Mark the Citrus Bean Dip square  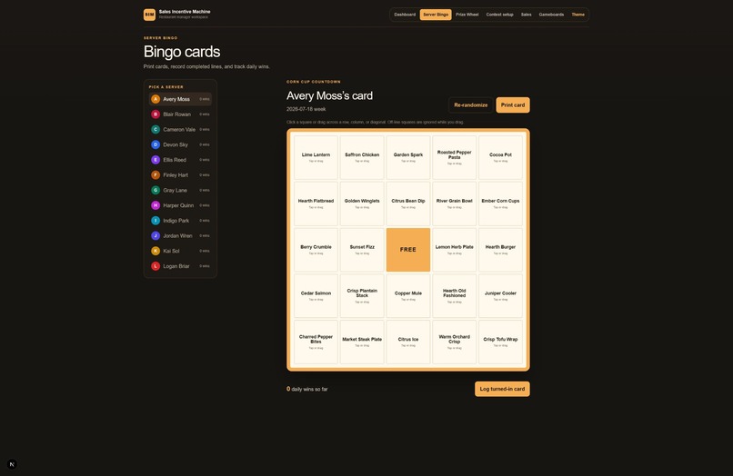pos(408,203)
